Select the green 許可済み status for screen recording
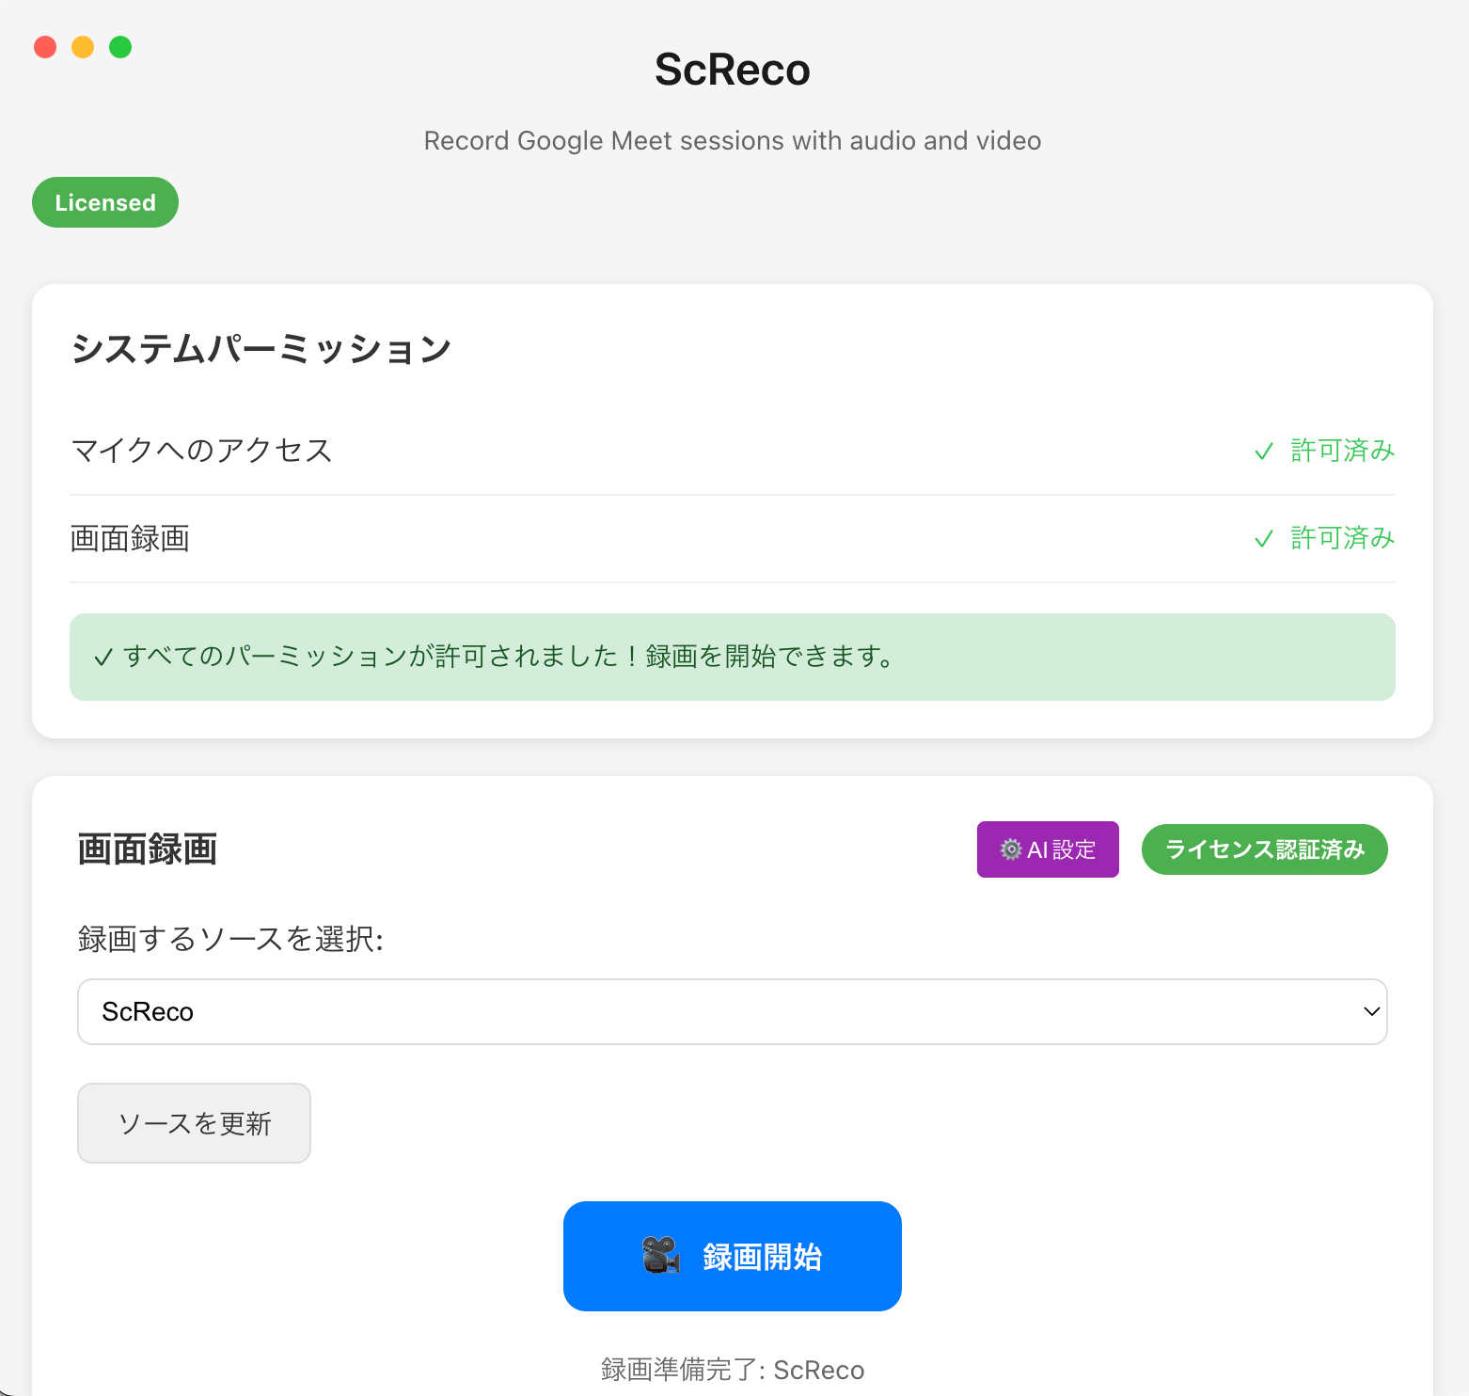This screenshot has width=1469, height=1396. pos(1342,538)
